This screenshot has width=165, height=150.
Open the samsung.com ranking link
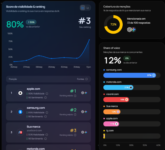point(36,108)
